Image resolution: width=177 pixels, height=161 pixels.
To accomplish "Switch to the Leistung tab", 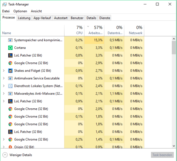I will [24, 18].
